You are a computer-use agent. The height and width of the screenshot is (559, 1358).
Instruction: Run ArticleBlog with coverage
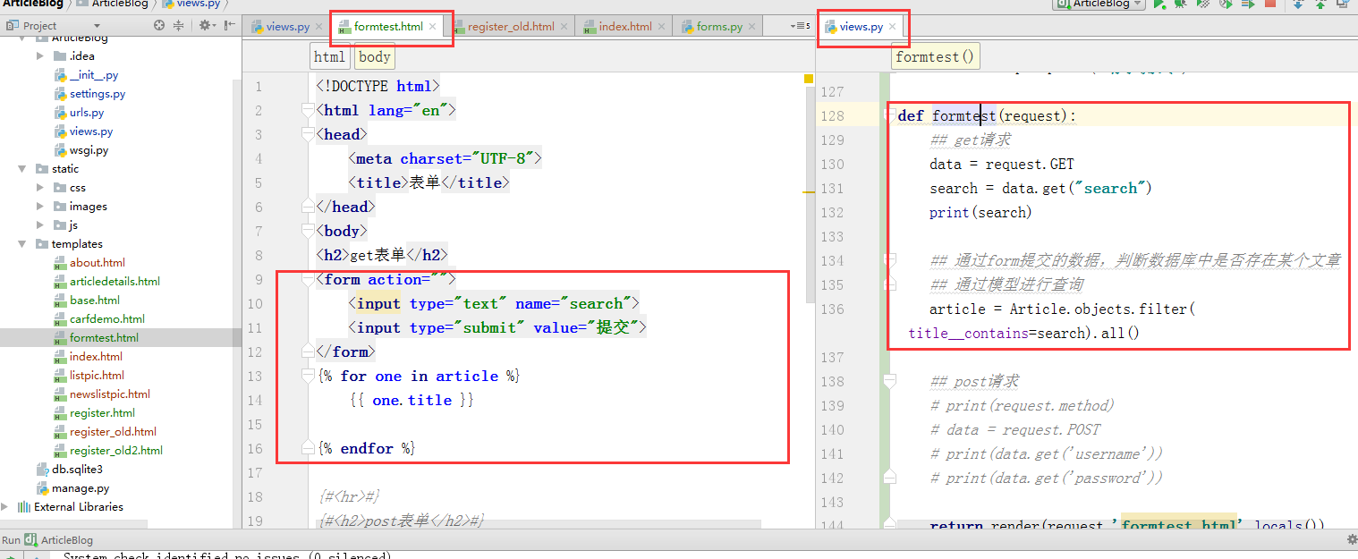(1202, 5)
